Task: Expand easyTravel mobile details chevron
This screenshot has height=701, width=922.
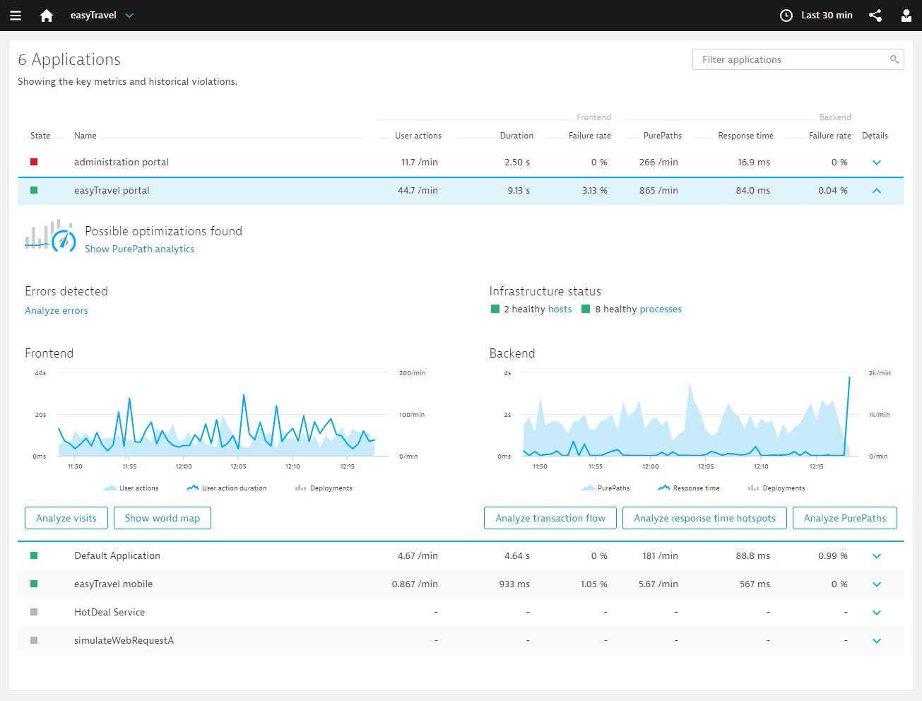Action: pos(877,584)
